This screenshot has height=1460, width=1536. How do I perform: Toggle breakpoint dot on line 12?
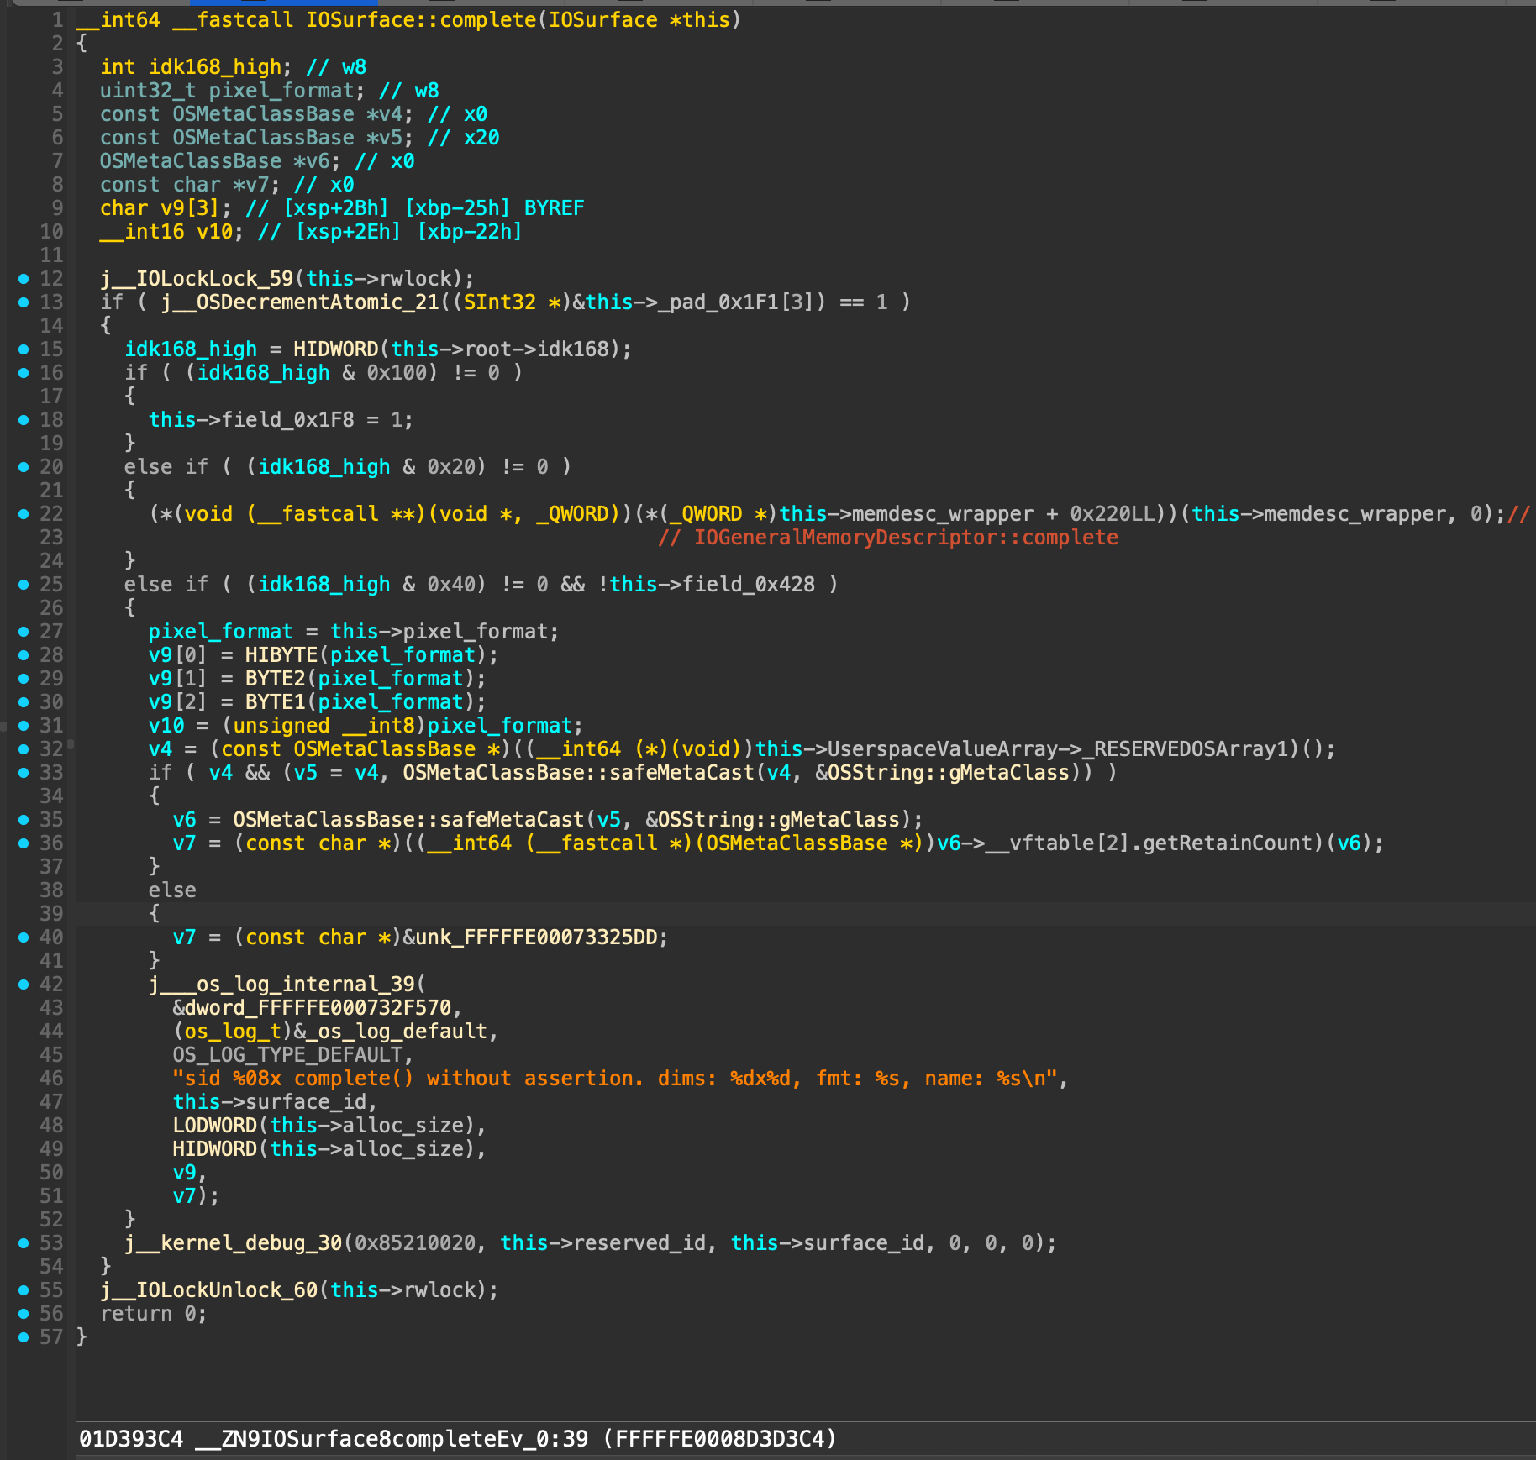pyautogui.click(x=24, y=279)
